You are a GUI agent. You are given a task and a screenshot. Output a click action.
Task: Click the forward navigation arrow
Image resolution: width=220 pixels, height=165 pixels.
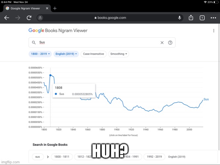tap(18, 18)
